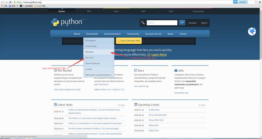
Task: Open the PyCon Australia 2016 event
Action: 157,115
